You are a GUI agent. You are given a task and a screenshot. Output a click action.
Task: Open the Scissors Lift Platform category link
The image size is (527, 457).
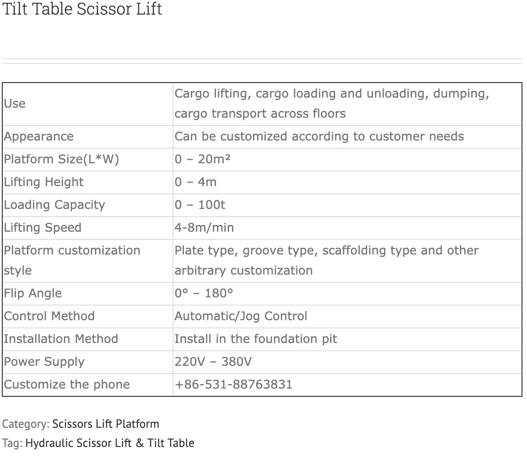tap(105, 424)
